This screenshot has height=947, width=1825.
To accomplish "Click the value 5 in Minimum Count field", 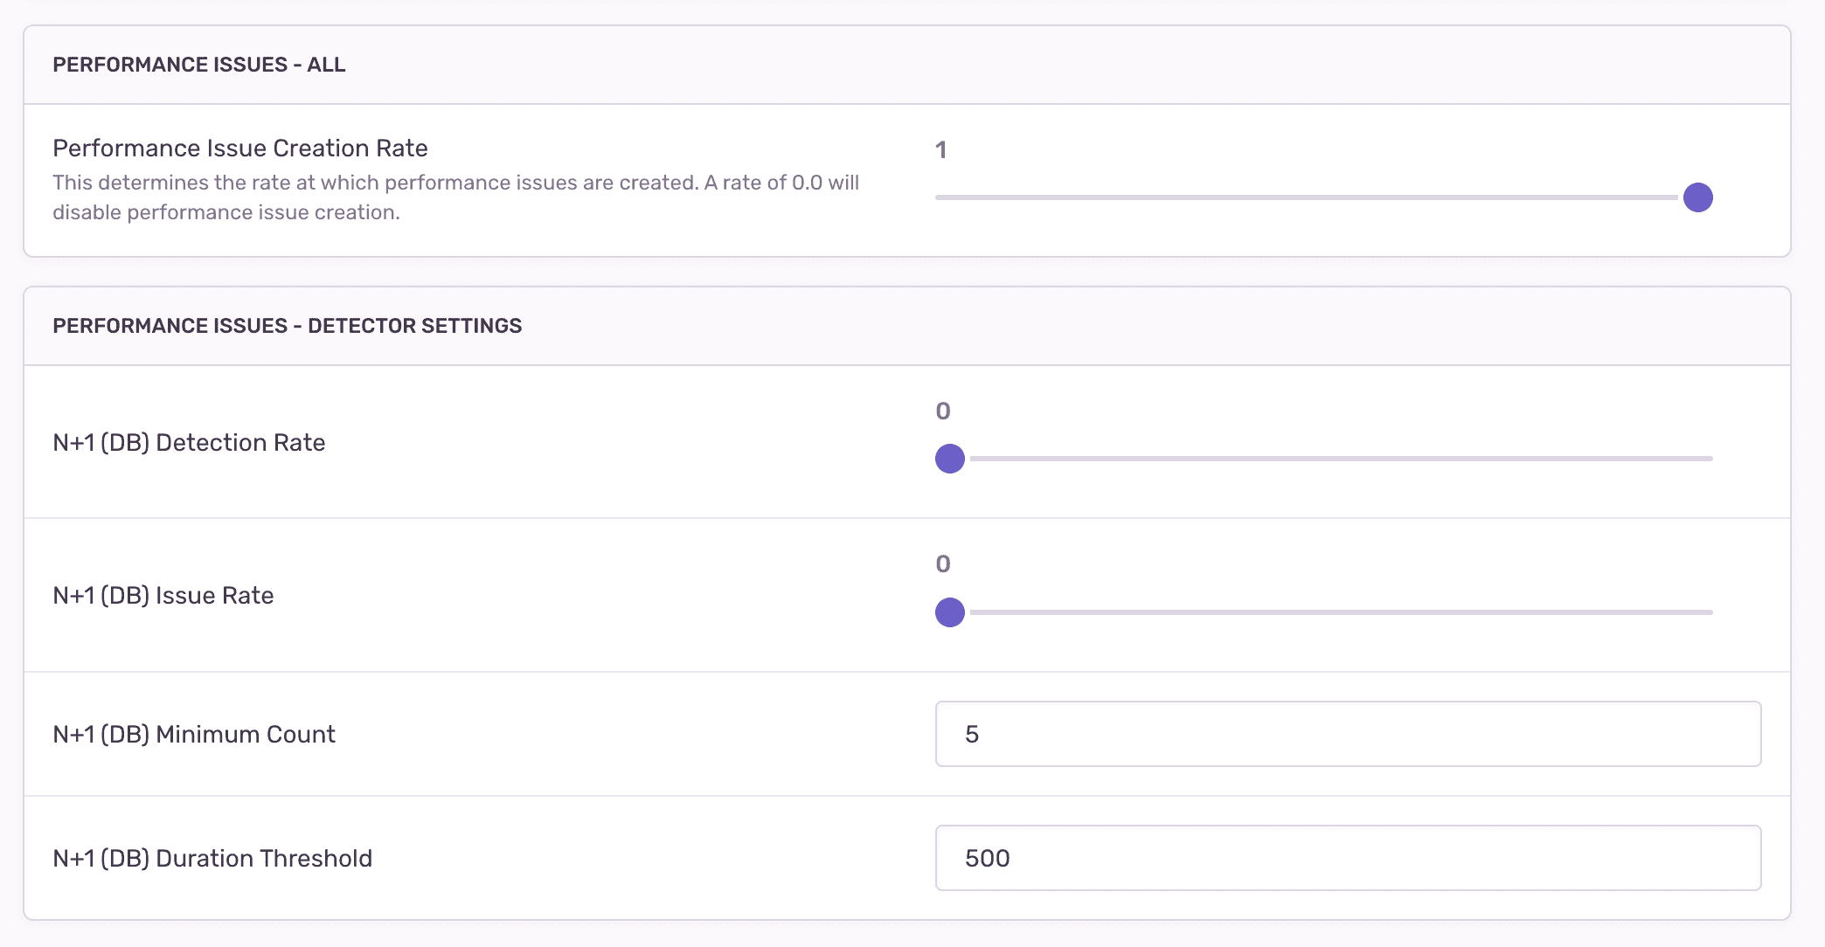I will pyautogui.click(x=973, y=734).
